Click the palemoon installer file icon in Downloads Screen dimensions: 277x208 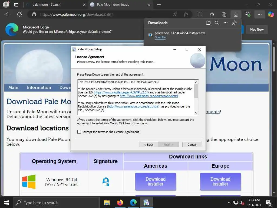150,35
